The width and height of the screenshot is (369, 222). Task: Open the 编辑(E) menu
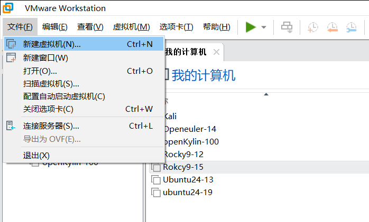click(54, 27)
